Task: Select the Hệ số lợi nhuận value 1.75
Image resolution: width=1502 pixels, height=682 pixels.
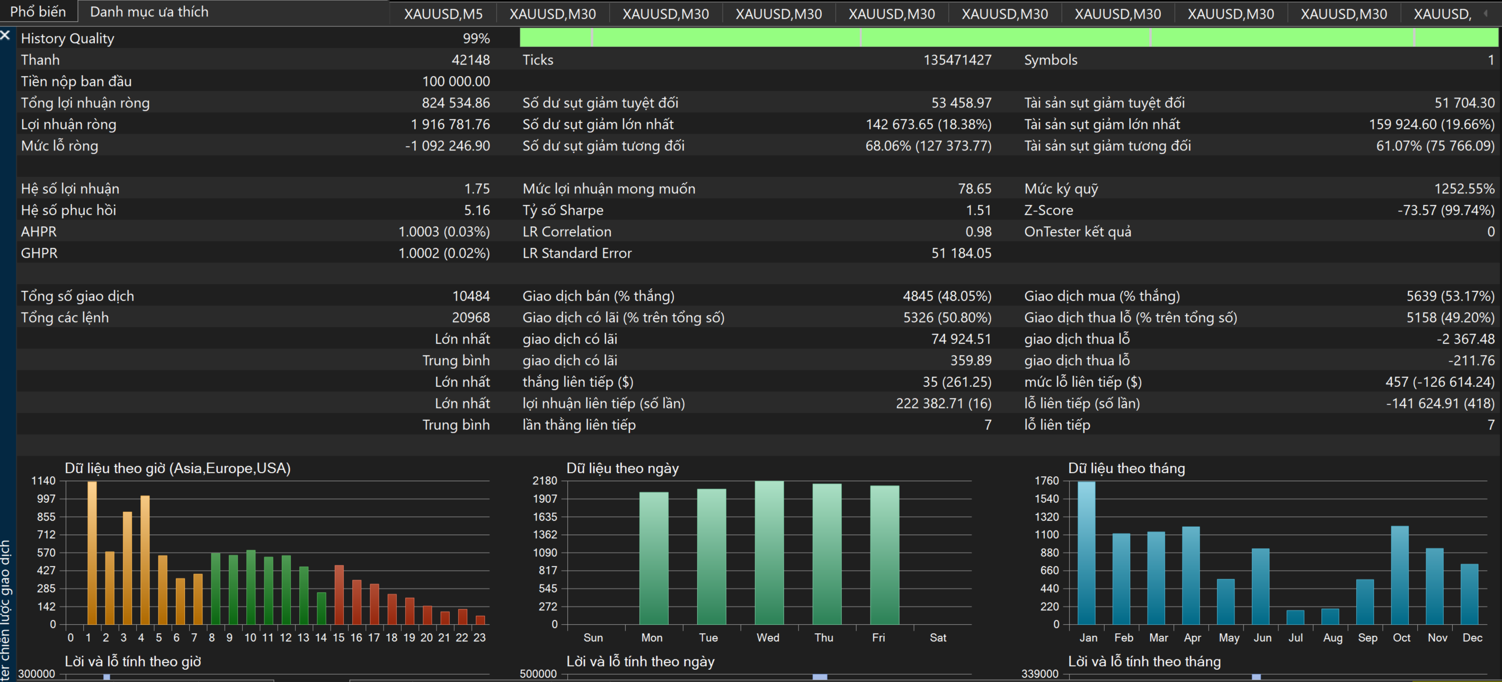Action: coord(477,189)
